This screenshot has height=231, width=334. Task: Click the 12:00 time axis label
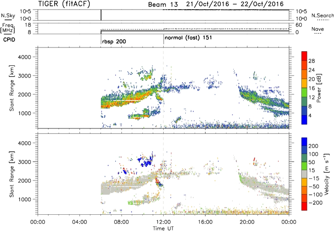[163, 222]
